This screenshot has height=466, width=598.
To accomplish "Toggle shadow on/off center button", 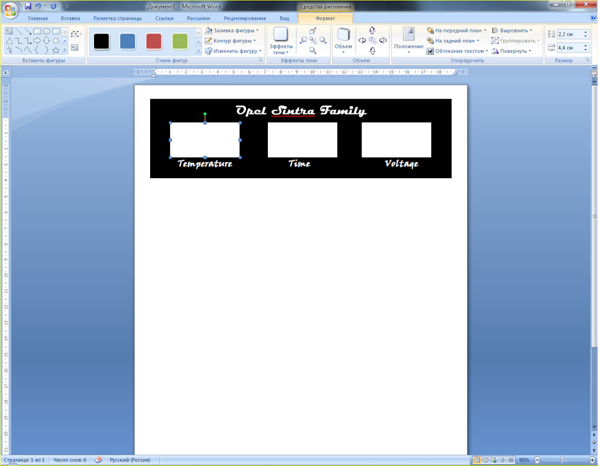I will [x=313, y=40].
